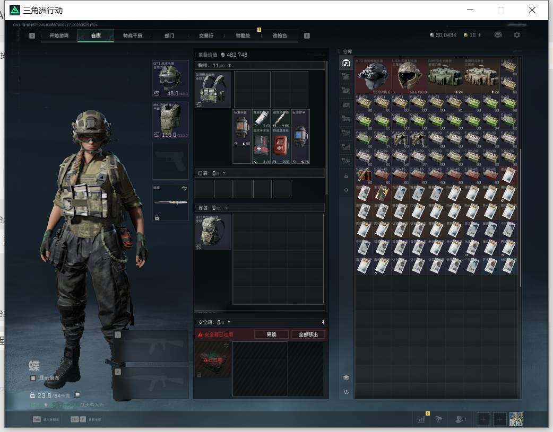Open the 部门 tab
This screenshot has height=432, width=553.
tap(169, 36)
